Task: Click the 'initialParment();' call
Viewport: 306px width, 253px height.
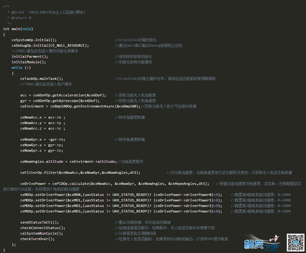Action: click(30, 56)
